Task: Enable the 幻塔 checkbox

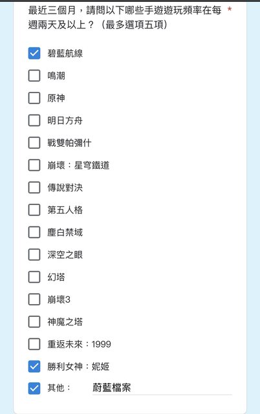Action: [34, 277]
